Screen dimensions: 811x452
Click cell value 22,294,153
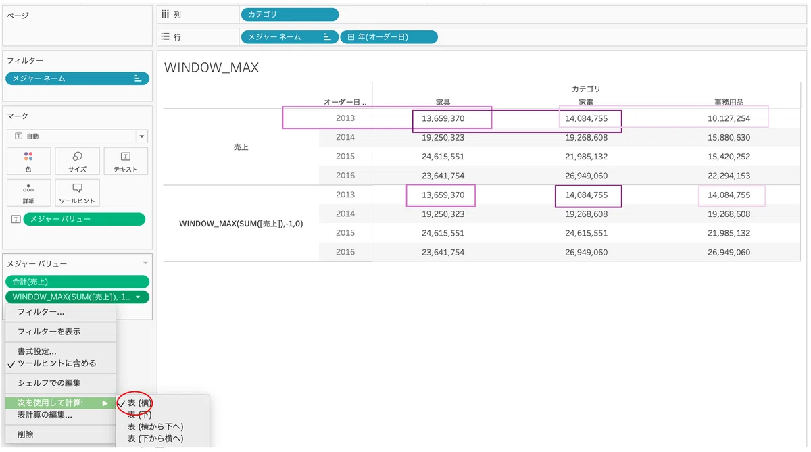pos(729,176)
